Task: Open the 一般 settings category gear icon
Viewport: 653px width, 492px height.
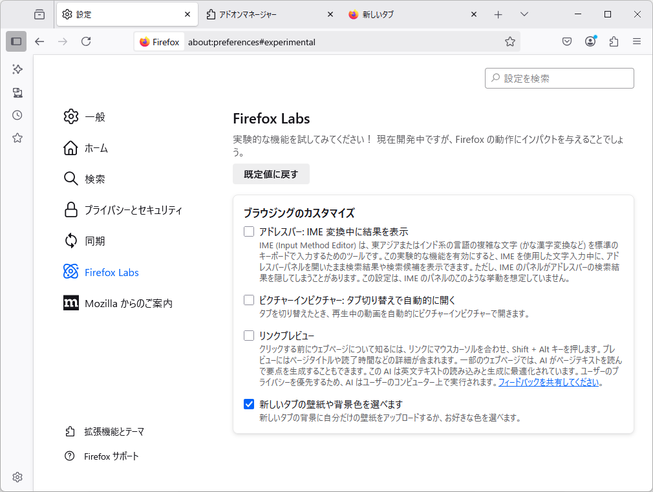Action: coord(71,116)
